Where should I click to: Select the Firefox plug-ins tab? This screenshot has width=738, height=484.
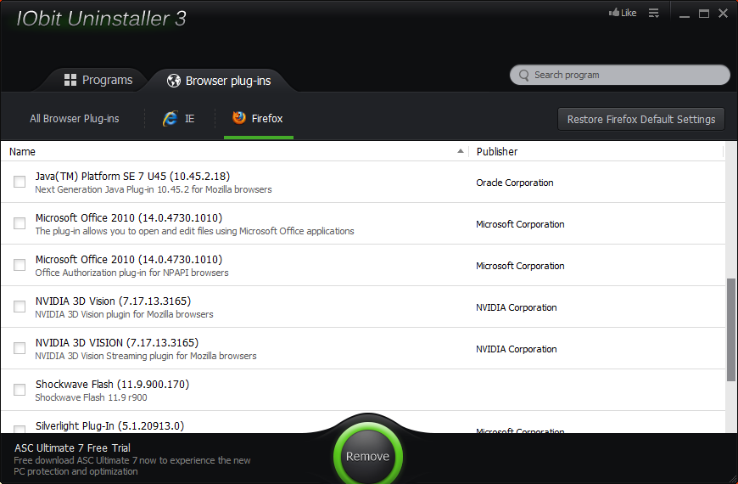coord(258,118)
